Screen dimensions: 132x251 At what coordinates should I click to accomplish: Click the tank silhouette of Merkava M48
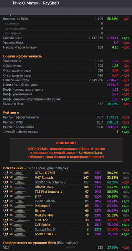(x=21, y=215)
